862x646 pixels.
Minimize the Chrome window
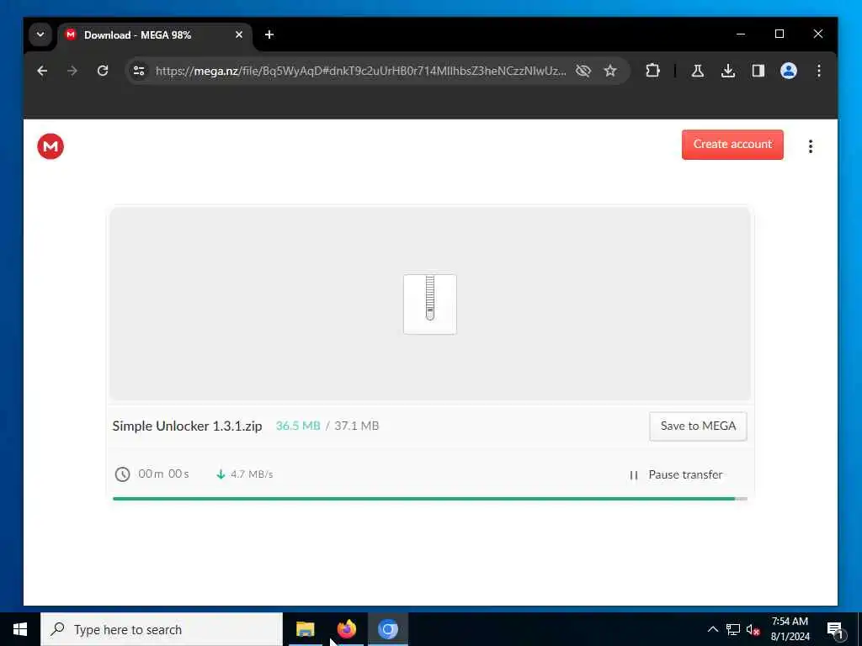point(741,34)
